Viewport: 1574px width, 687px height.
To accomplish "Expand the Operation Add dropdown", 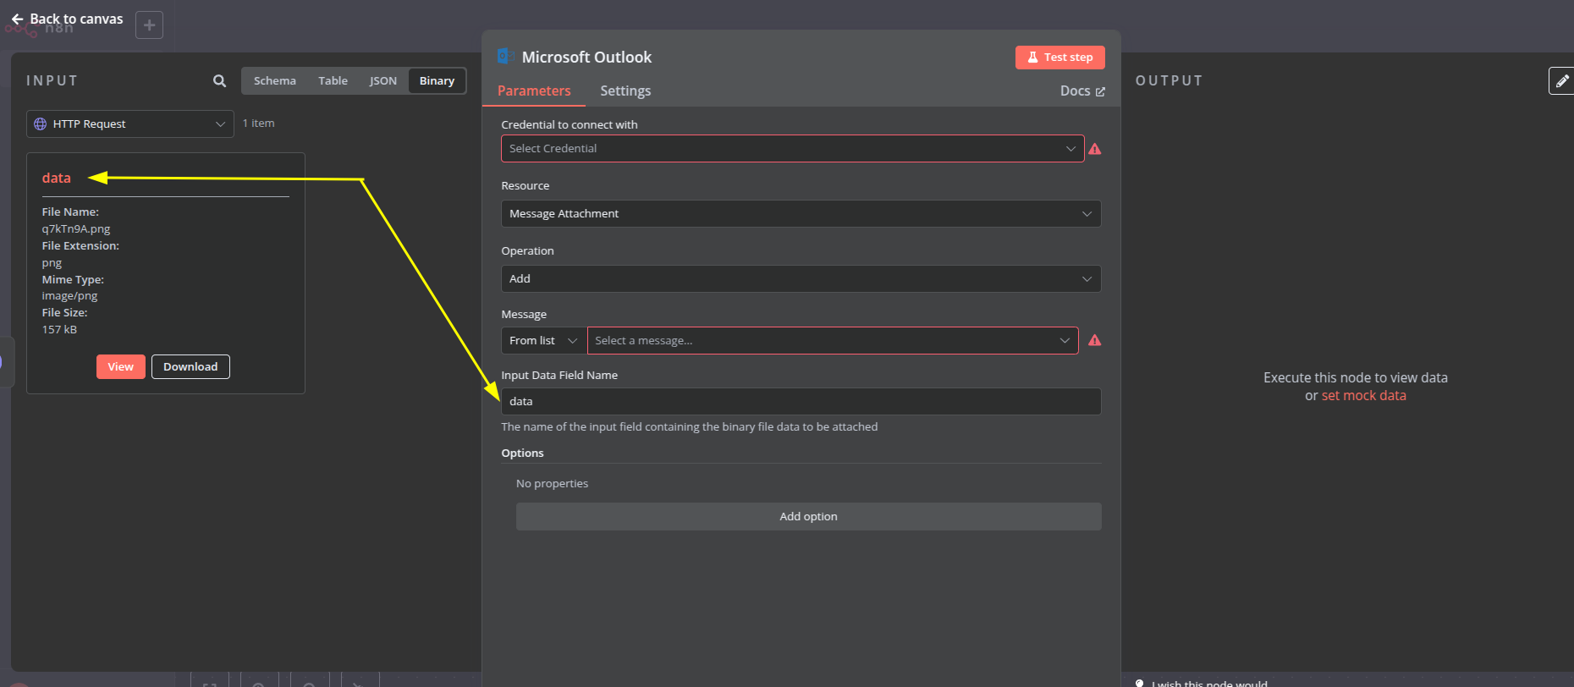I will pos(801,279).
